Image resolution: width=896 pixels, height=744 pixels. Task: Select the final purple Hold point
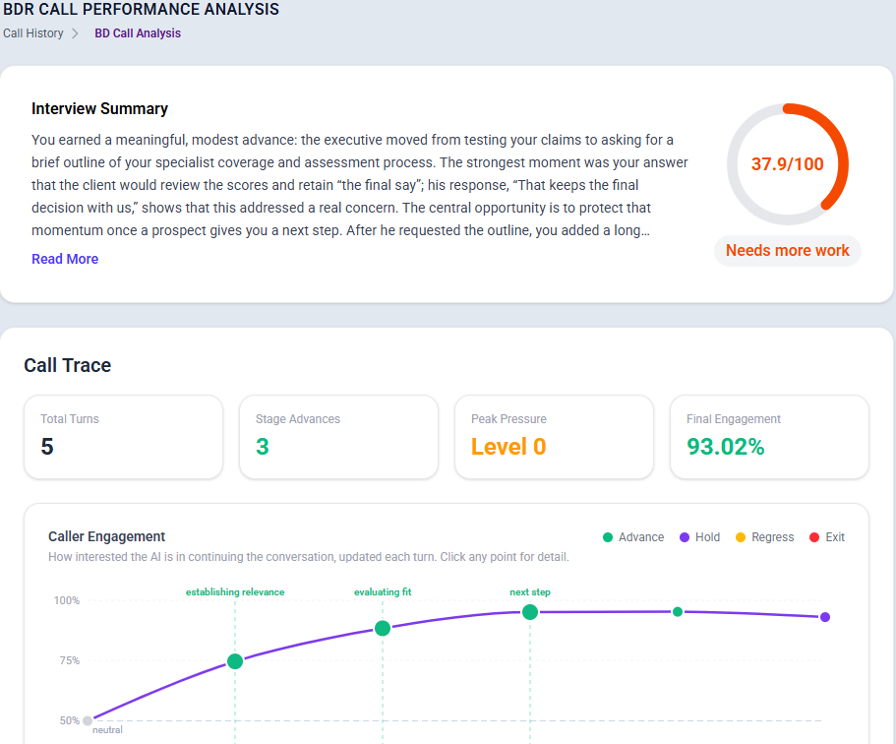(825, 617)
